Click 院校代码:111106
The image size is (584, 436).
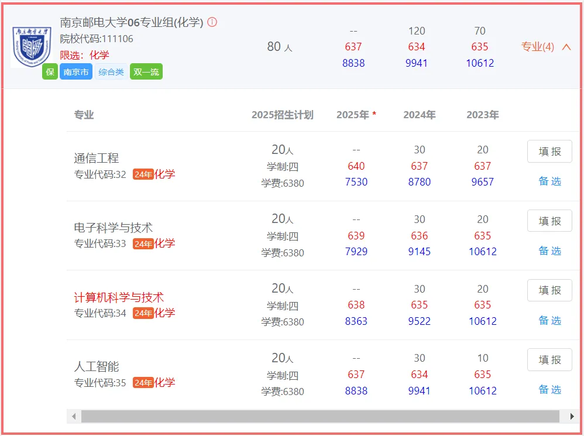click(x=97, y=39)
